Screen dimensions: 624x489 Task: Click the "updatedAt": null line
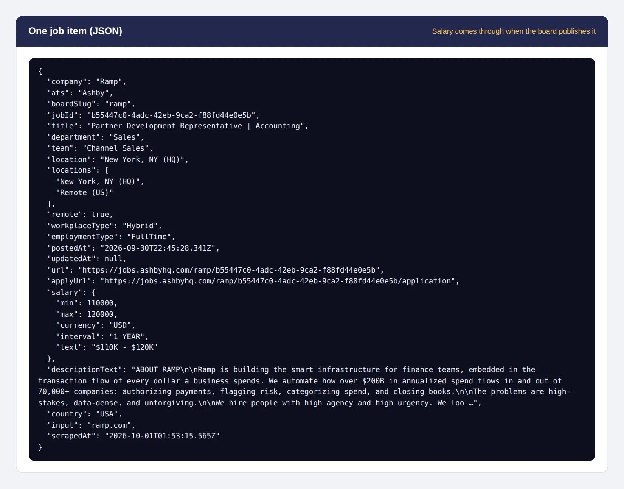[x=87, y=259]
